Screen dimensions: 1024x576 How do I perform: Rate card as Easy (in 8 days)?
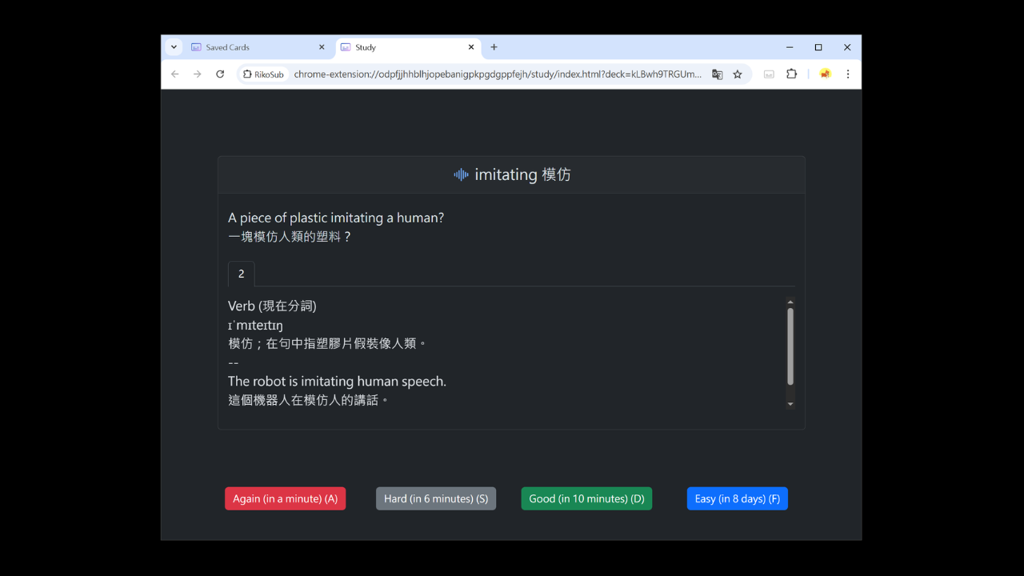point(737,498)
